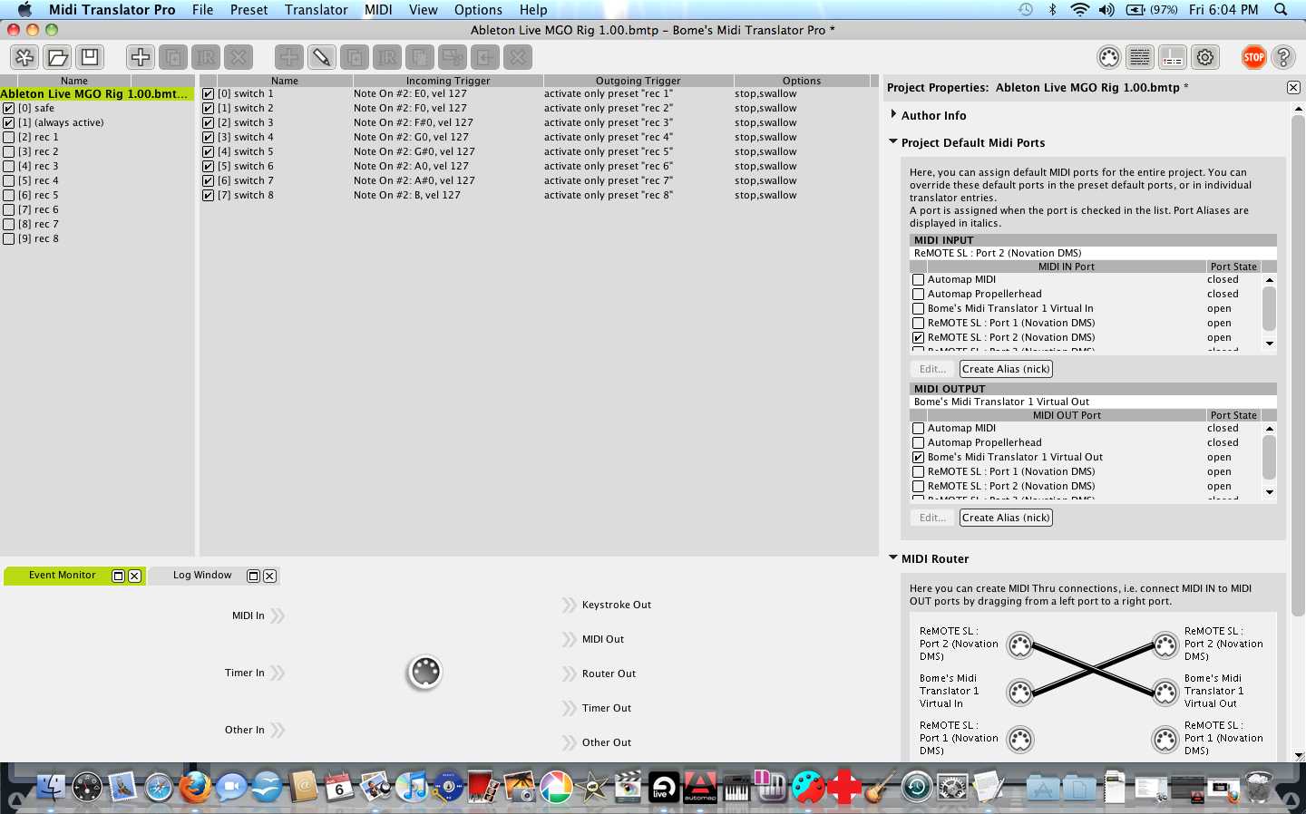The image size is (1306, 814).
Task: Click the Project Properties panel vertical scrollbar
Action: coord(1298,365)
